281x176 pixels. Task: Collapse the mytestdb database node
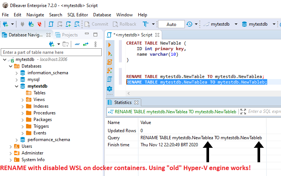click(17, 86)
